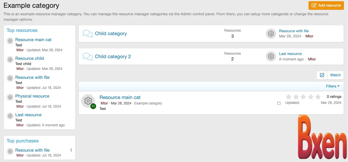The image size is (348, 162).
Task: Click the Add resource button
Action: pos(326,5)
